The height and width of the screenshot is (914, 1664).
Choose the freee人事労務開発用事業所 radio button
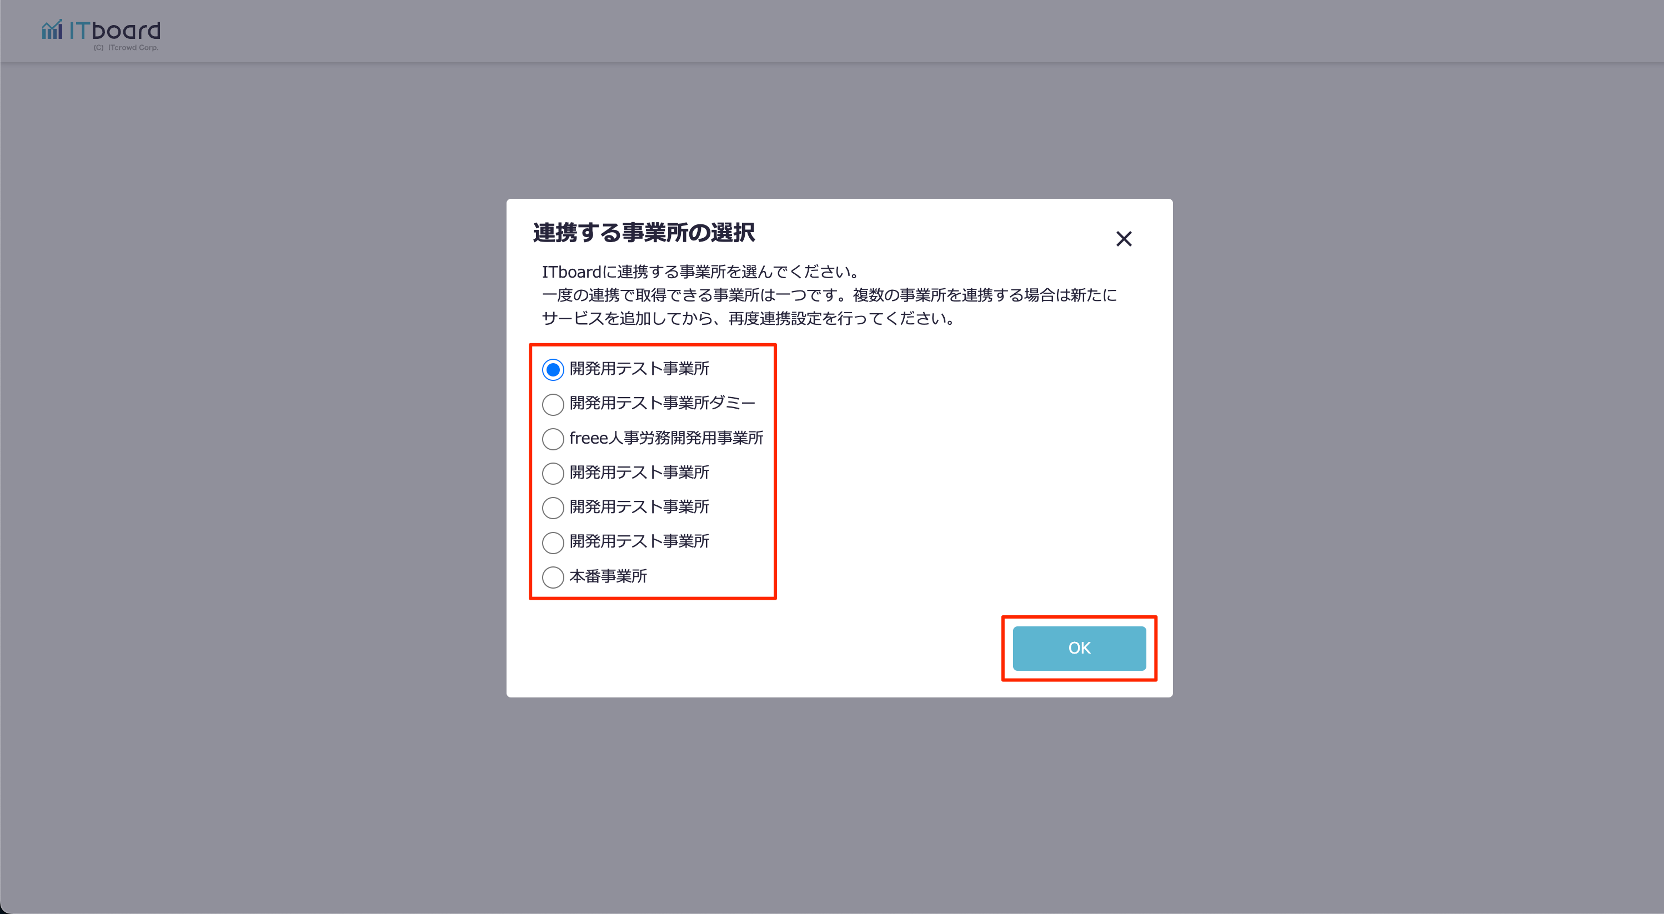(553, 439)
